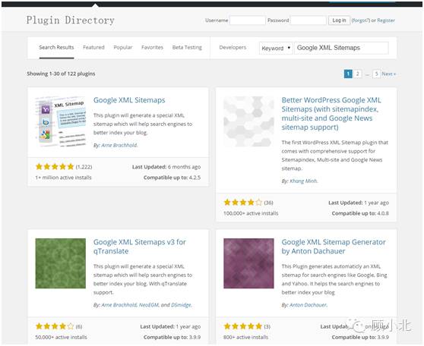Click the green qTranslate plugin icon
This screenshot has width=424, height=346.
coord(61,263)
